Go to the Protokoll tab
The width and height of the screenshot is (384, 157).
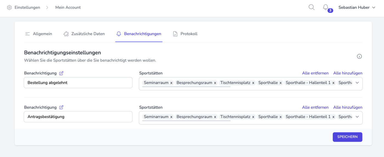click(185, 34)
